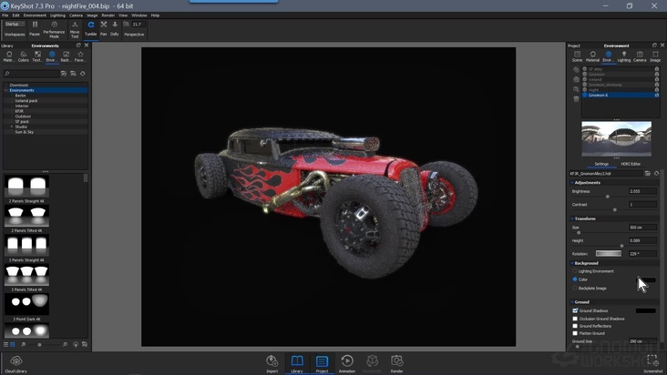
Task: Select Color background option
Action: point(580,279)
